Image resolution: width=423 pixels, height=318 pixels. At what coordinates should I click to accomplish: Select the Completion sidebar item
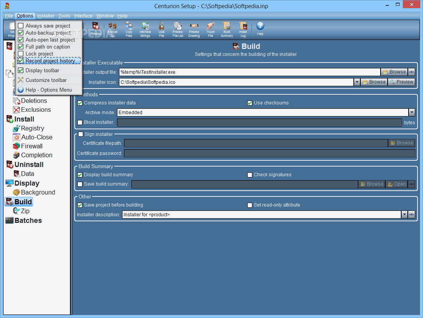pos(33,155)
